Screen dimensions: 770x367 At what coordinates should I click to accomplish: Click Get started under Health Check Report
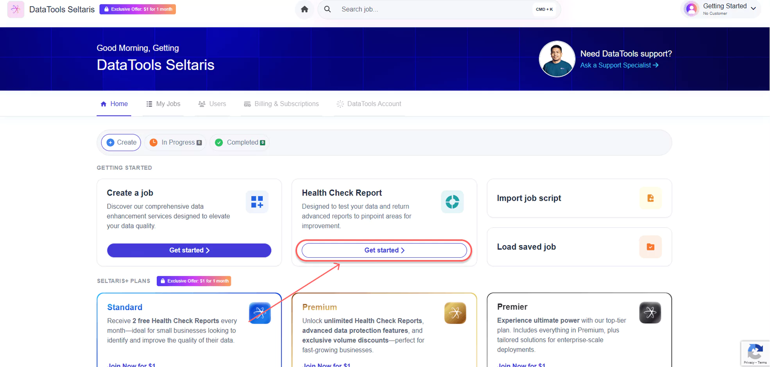[x=384, y=250]
